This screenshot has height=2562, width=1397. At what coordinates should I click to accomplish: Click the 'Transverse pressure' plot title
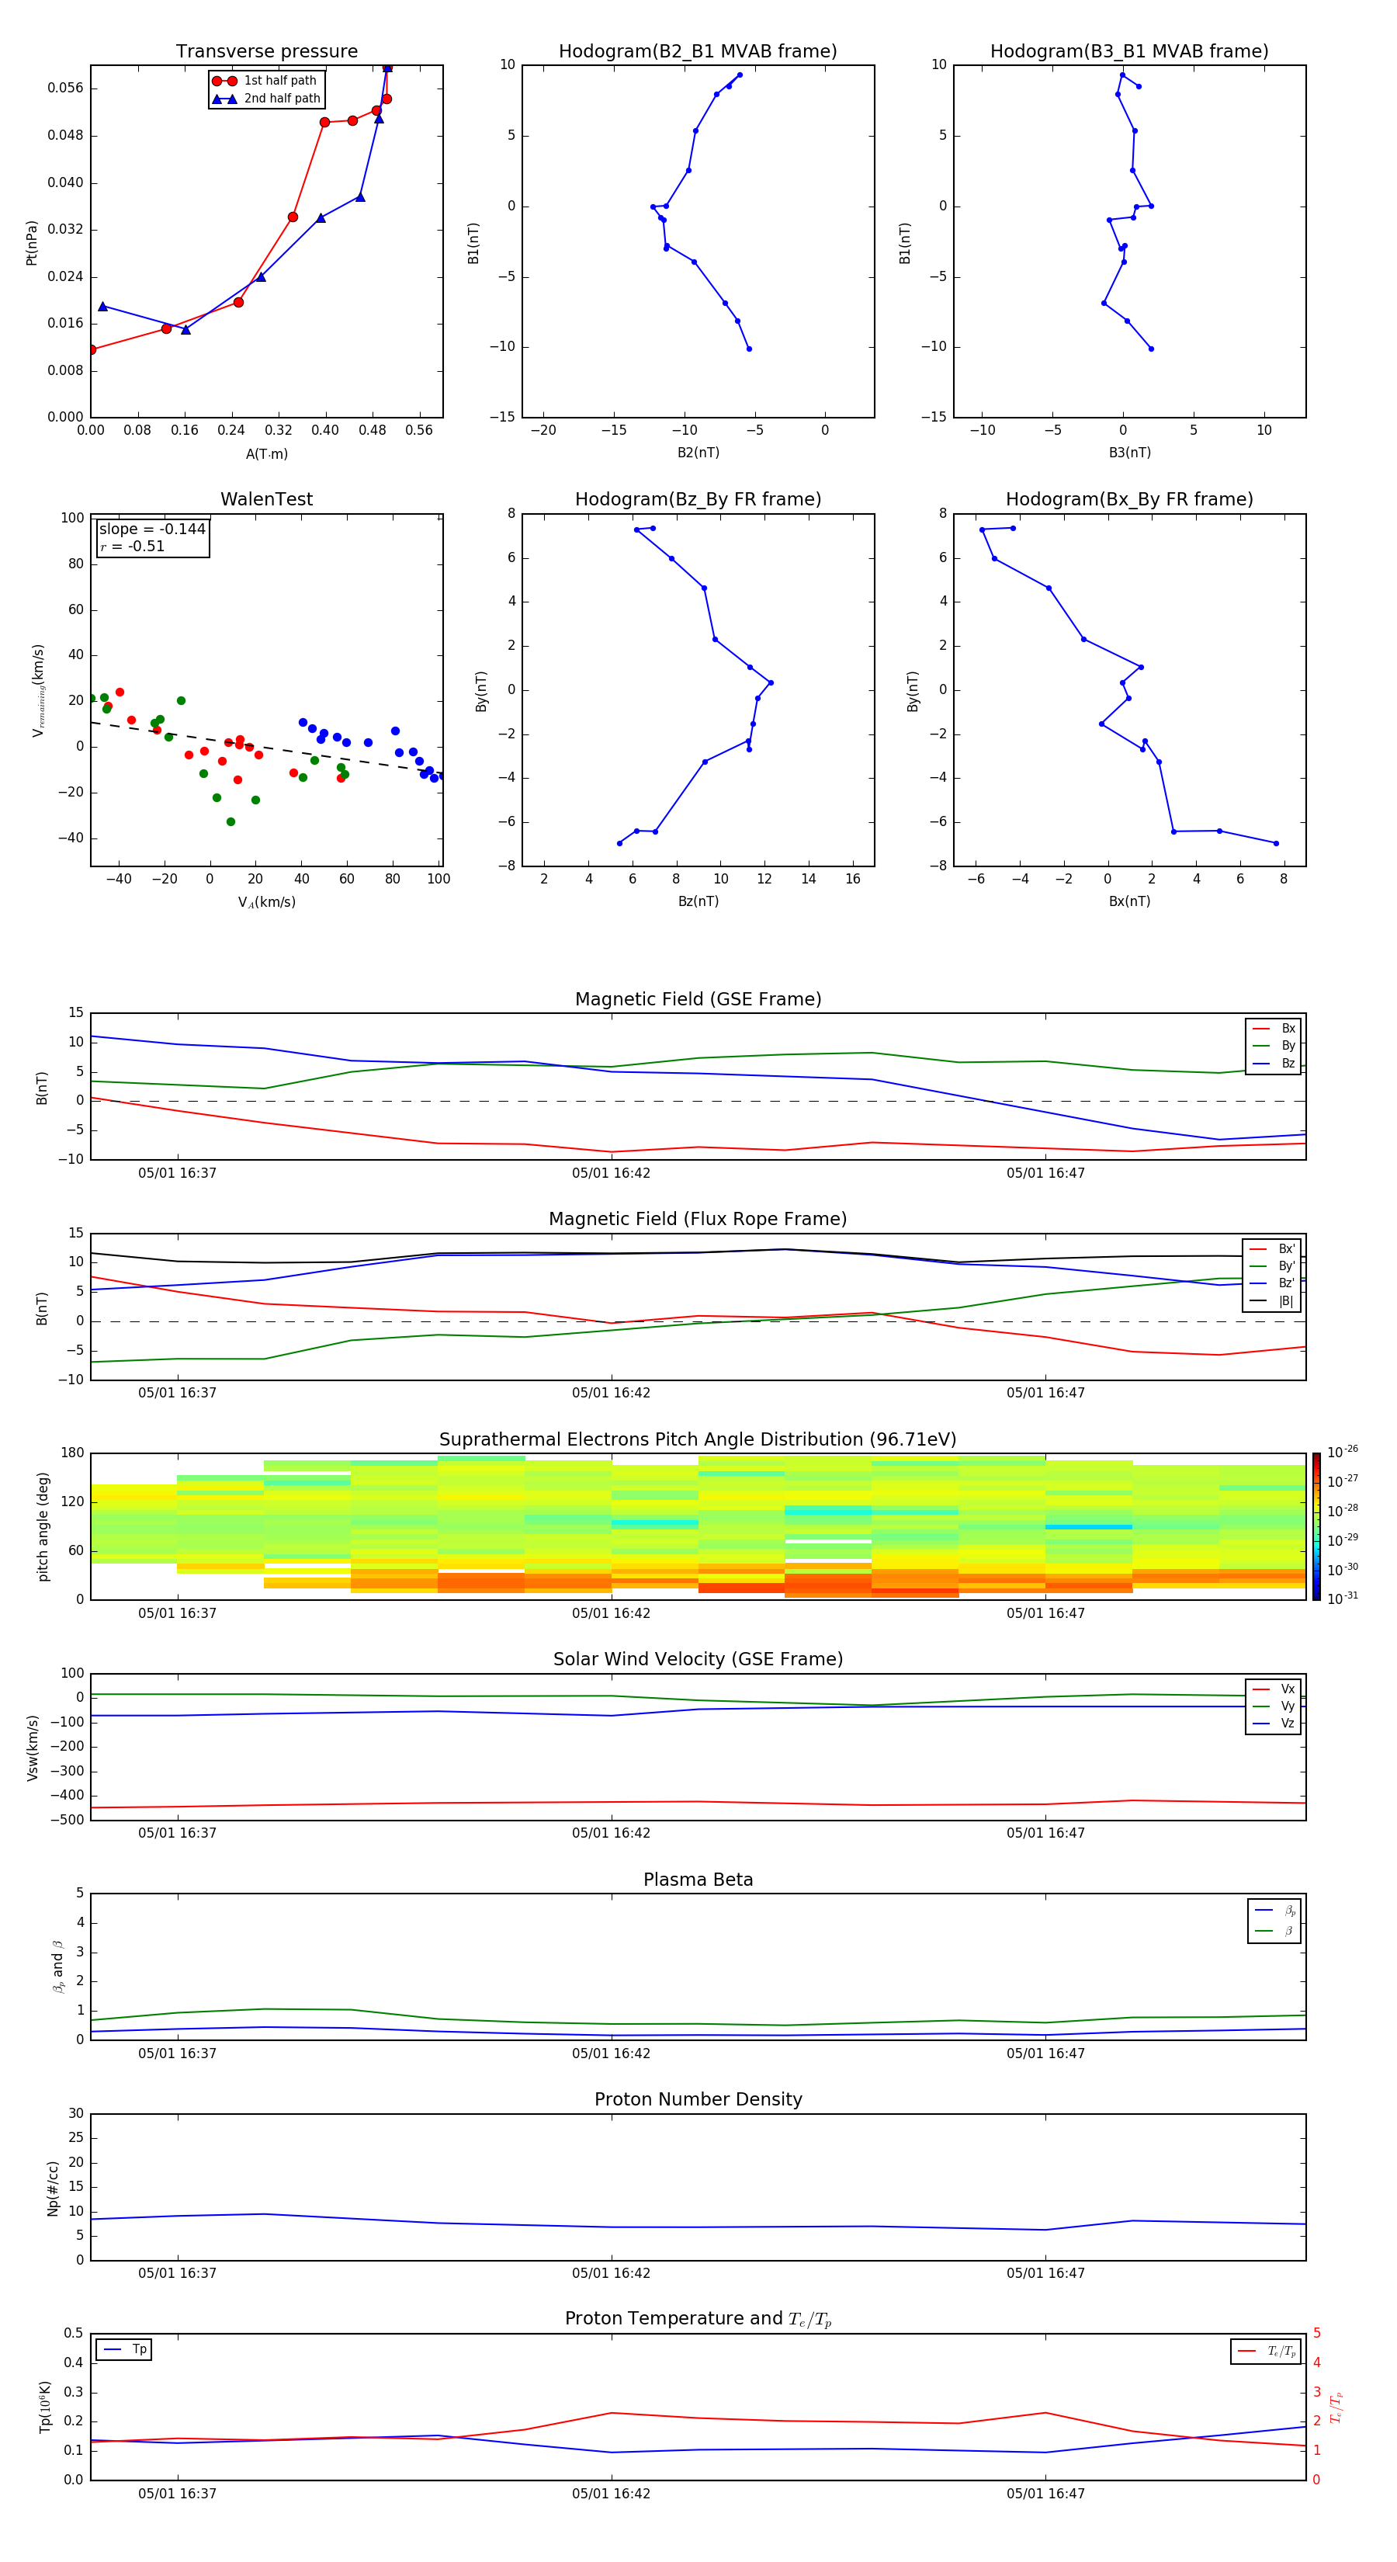click(266, 52)
